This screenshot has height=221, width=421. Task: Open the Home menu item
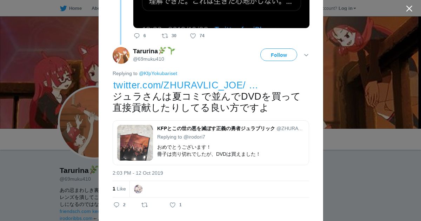click(x=75, y=8)
